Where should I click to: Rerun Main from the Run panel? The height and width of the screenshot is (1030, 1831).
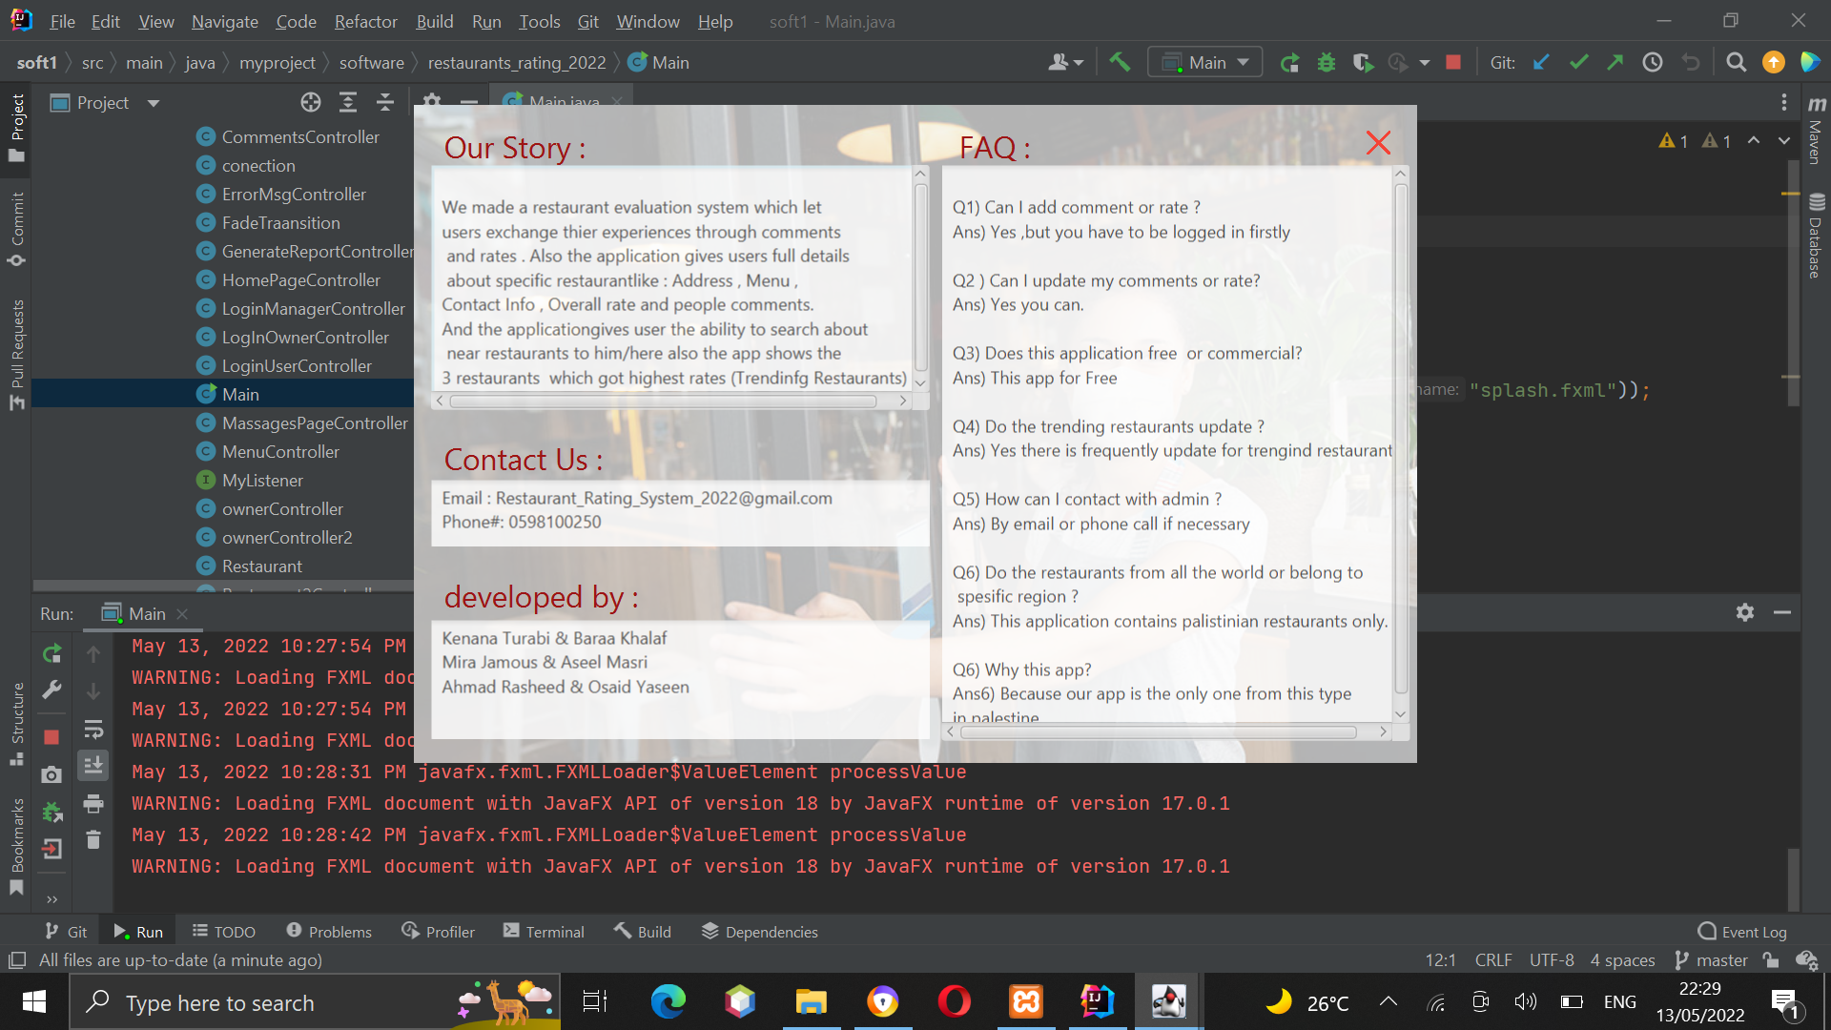51,653
